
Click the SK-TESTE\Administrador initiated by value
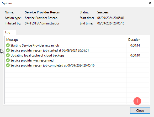[x=42, y=23]
